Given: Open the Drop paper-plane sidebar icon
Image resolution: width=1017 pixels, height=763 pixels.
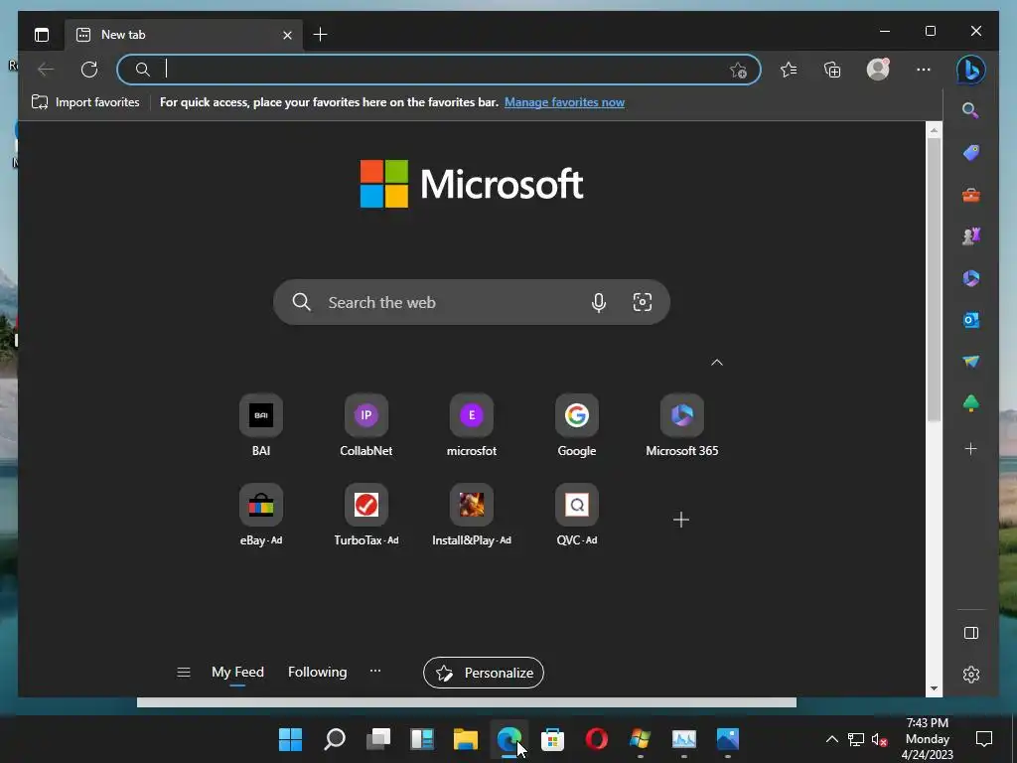Looking at the screenshot, I should [971, 362].
